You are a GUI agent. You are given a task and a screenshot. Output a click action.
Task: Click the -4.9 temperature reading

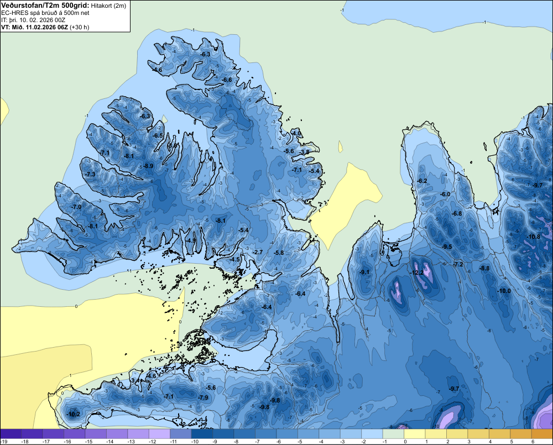point(191,240)
